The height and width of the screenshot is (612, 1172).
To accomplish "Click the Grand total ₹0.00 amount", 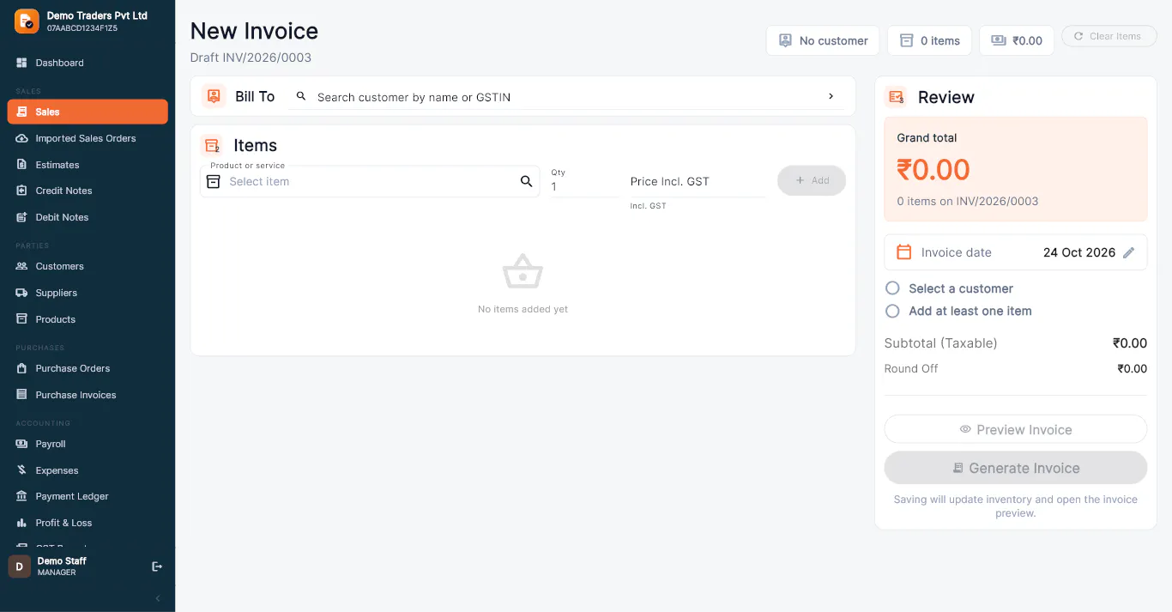I will click(x=933, y=169).
